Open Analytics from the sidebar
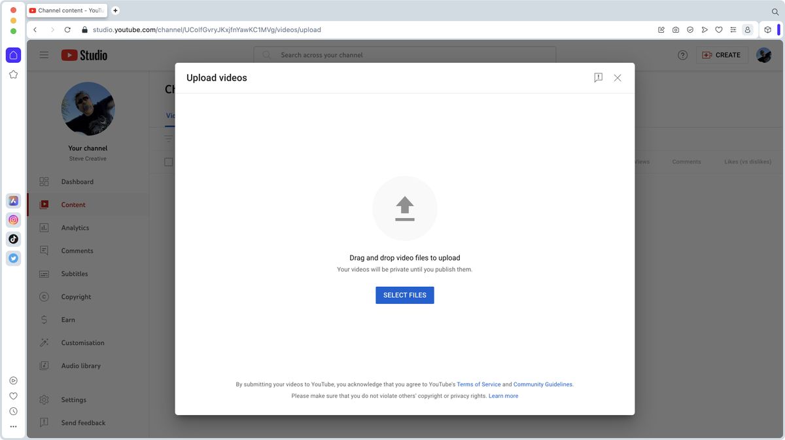Image resolution: width=785 pixels, height=440 pixels. coord(43,227)
